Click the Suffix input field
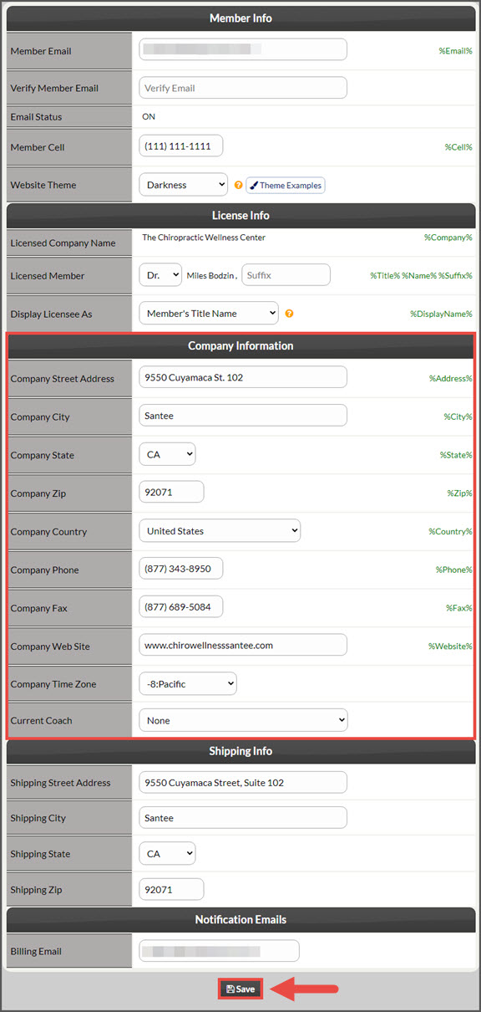 286,275
